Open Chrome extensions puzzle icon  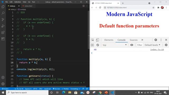158,8
